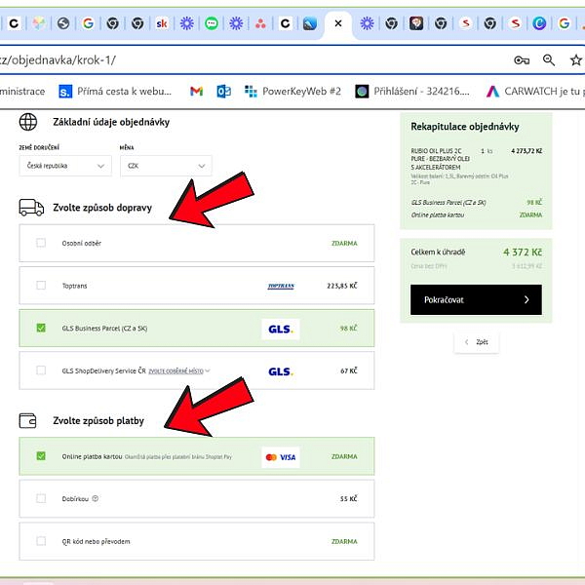Open the "Přímá cesta k webu" bookmark
The image size is (585, 585).
(115, 91)
